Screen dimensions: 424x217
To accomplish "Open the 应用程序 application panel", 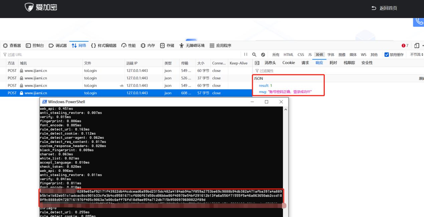I will (x=221, y=45).
